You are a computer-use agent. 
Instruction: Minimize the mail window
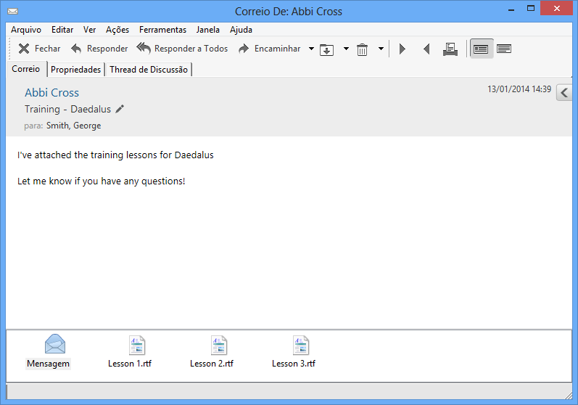click(511, 10)
